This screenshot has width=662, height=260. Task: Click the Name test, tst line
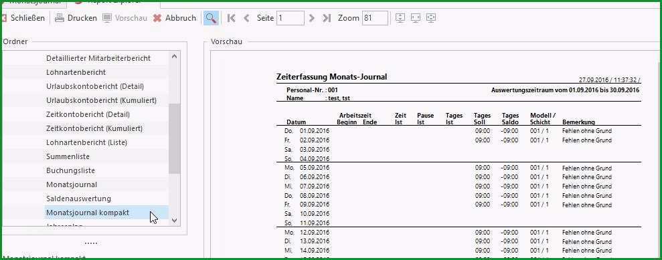[x=318, y=98]
